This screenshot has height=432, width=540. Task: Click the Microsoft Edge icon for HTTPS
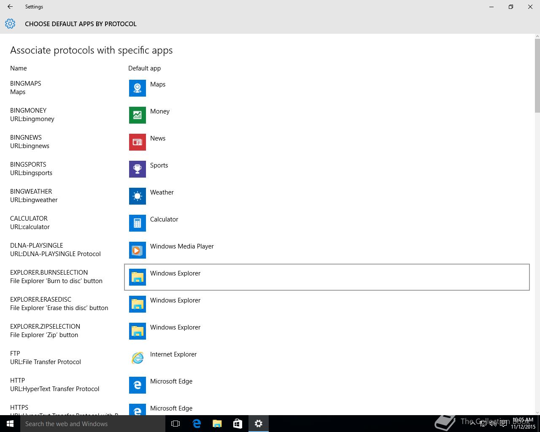coord(138,409)
